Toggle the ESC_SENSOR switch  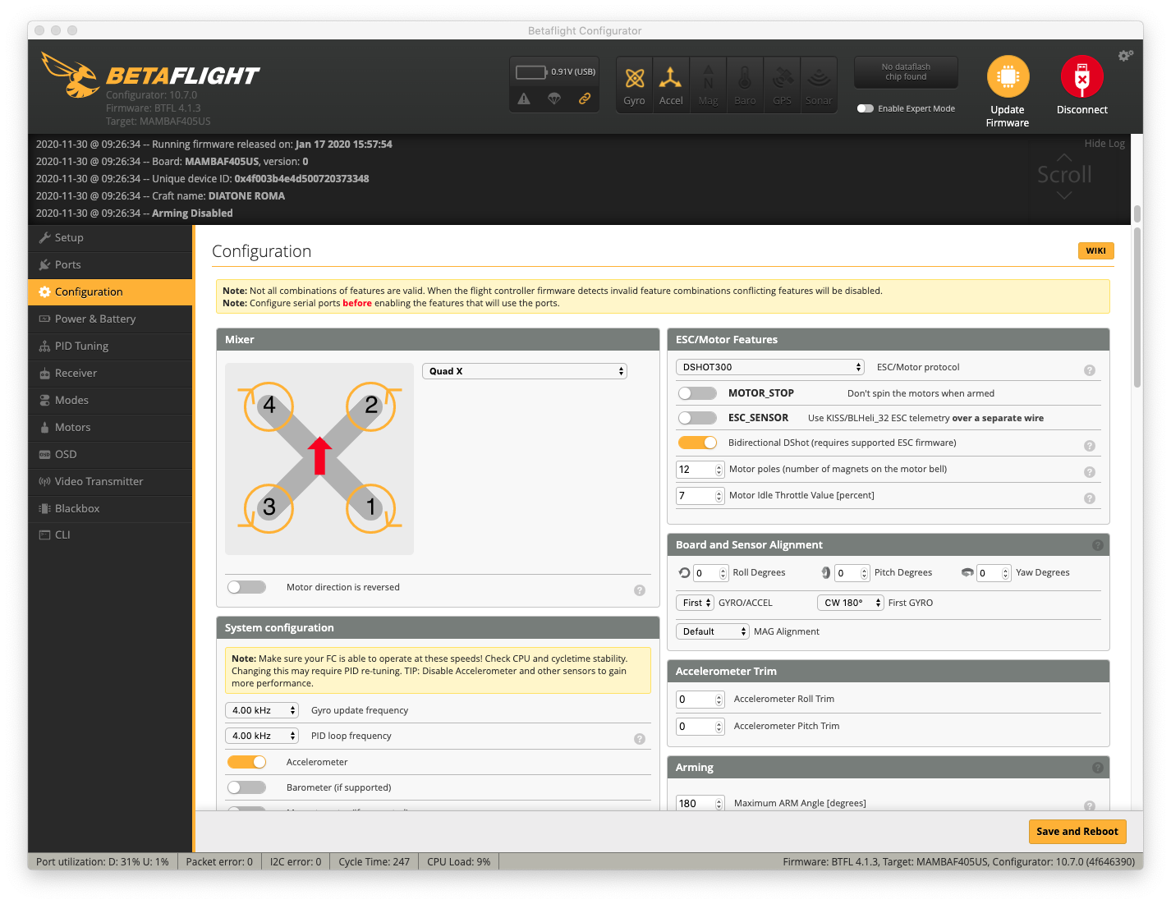[x=697, y=418]
